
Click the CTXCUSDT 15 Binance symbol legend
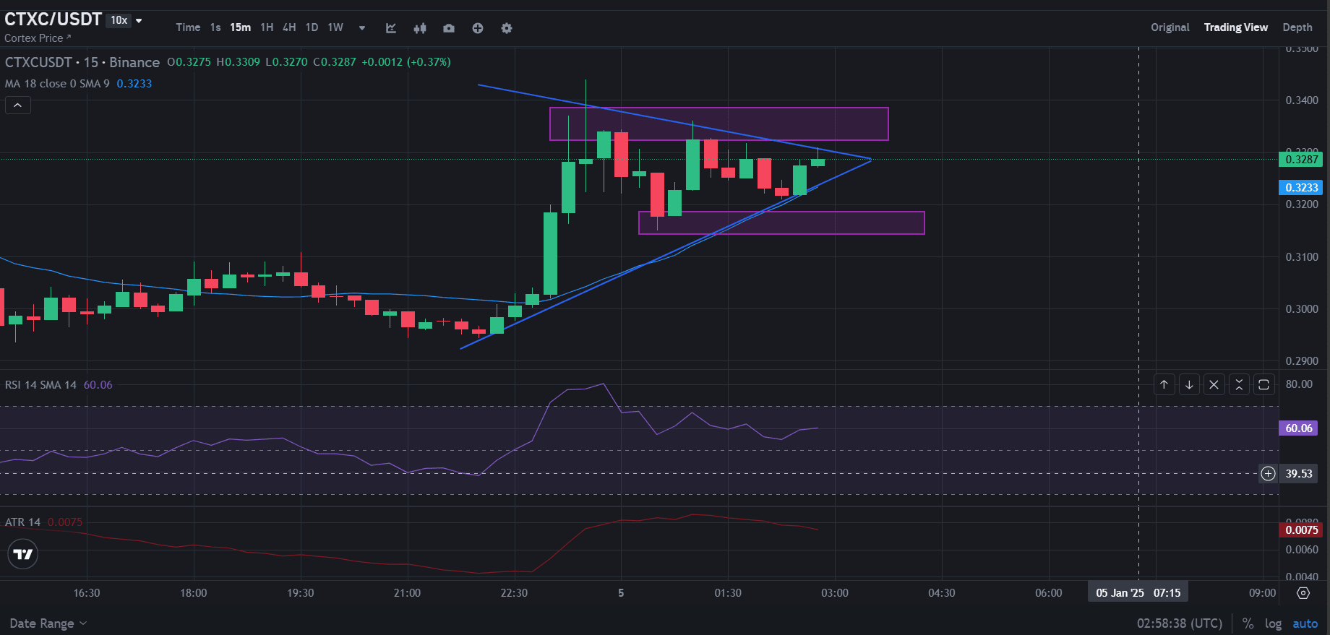[x=82, y=62]
